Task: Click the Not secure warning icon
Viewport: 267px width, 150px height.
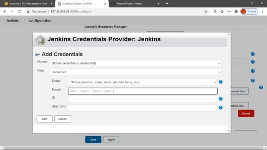Action: click(28, 11)
